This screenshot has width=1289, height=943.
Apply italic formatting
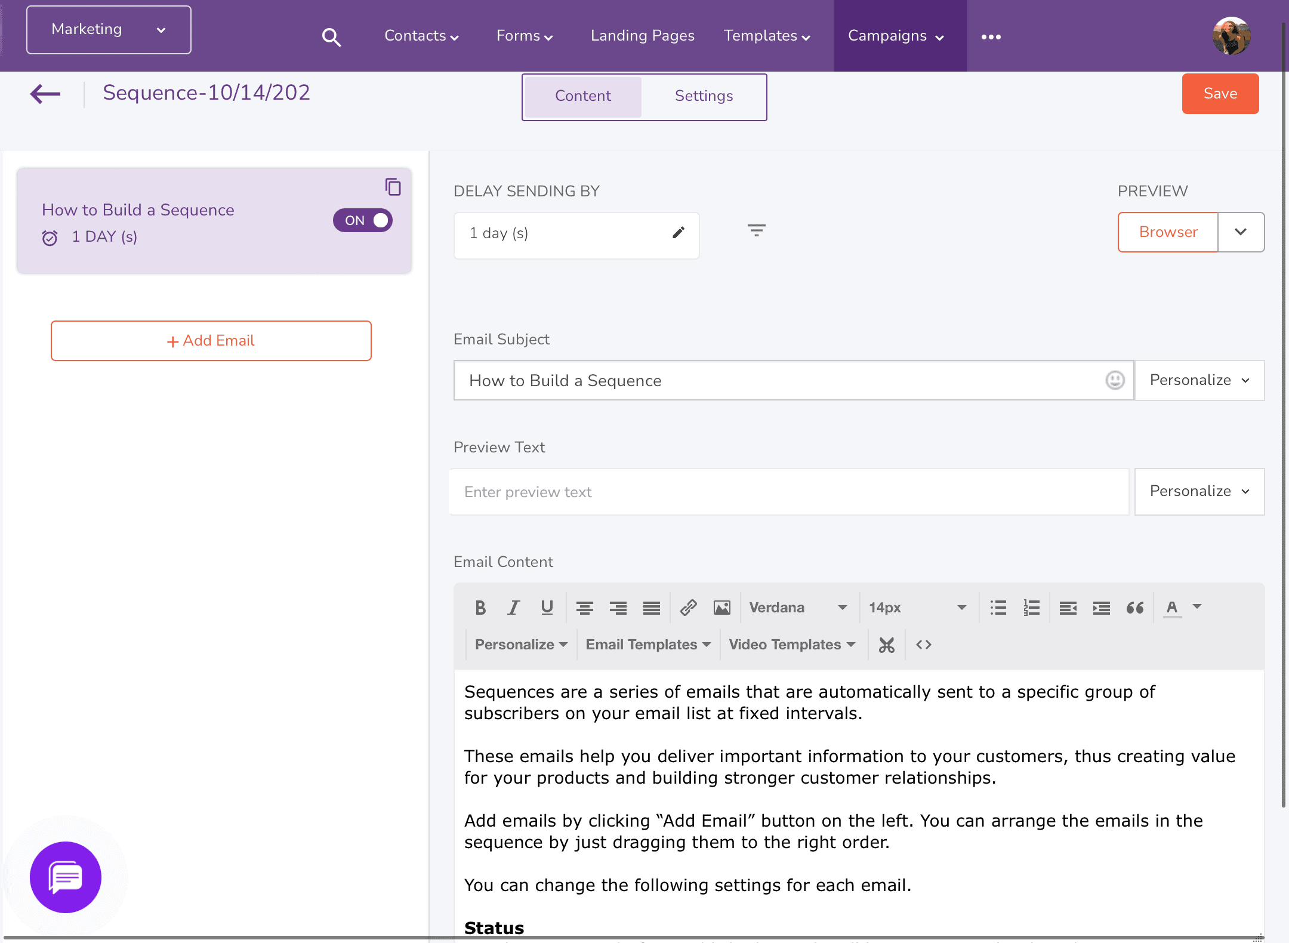[513, 608]
